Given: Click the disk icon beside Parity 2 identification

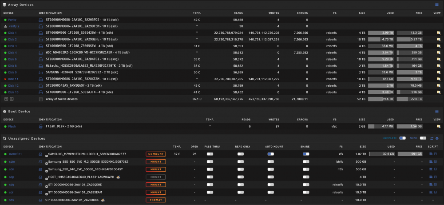Looking at the screenshot, I should (40, 26).
